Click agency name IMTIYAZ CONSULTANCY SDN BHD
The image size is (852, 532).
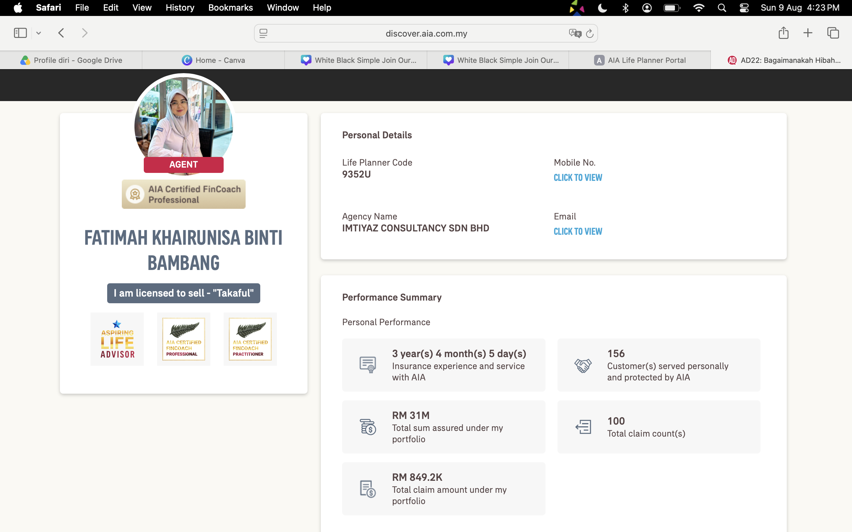pos(415,228)
